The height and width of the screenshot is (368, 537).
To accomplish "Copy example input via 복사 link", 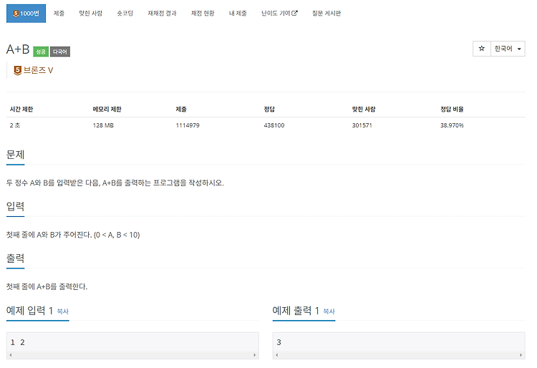I will click(63, 311).
